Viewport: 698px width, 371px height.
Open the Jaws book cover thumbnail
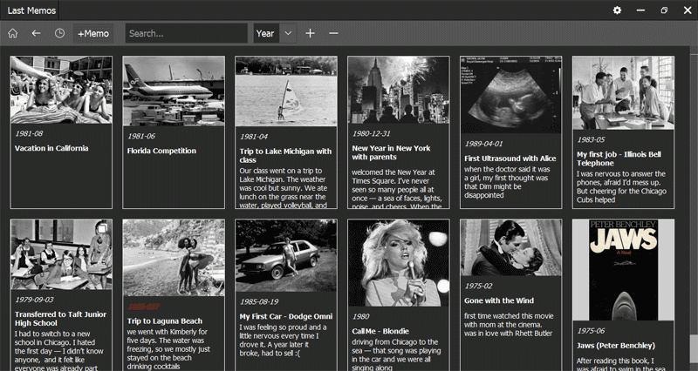(x=623, y=269)
